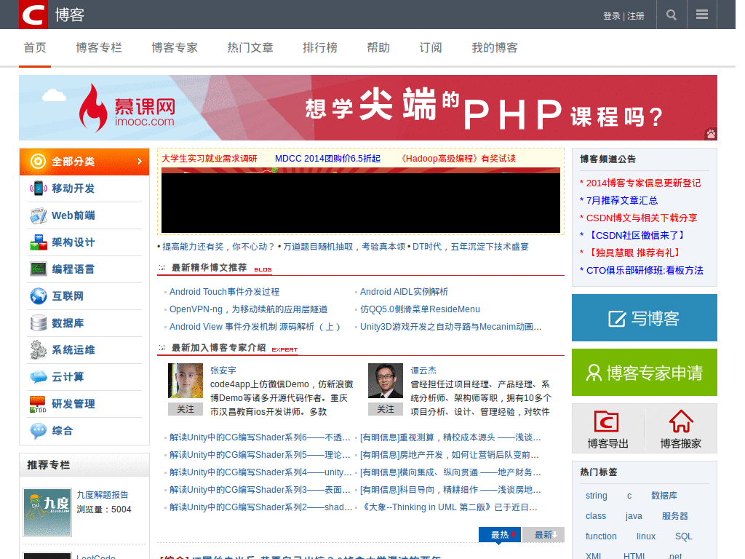Open 解读Unity中的CG编写Shader系列6 article
The height and width of the screenshot is (559, 745).
click(x=260, y=437)
